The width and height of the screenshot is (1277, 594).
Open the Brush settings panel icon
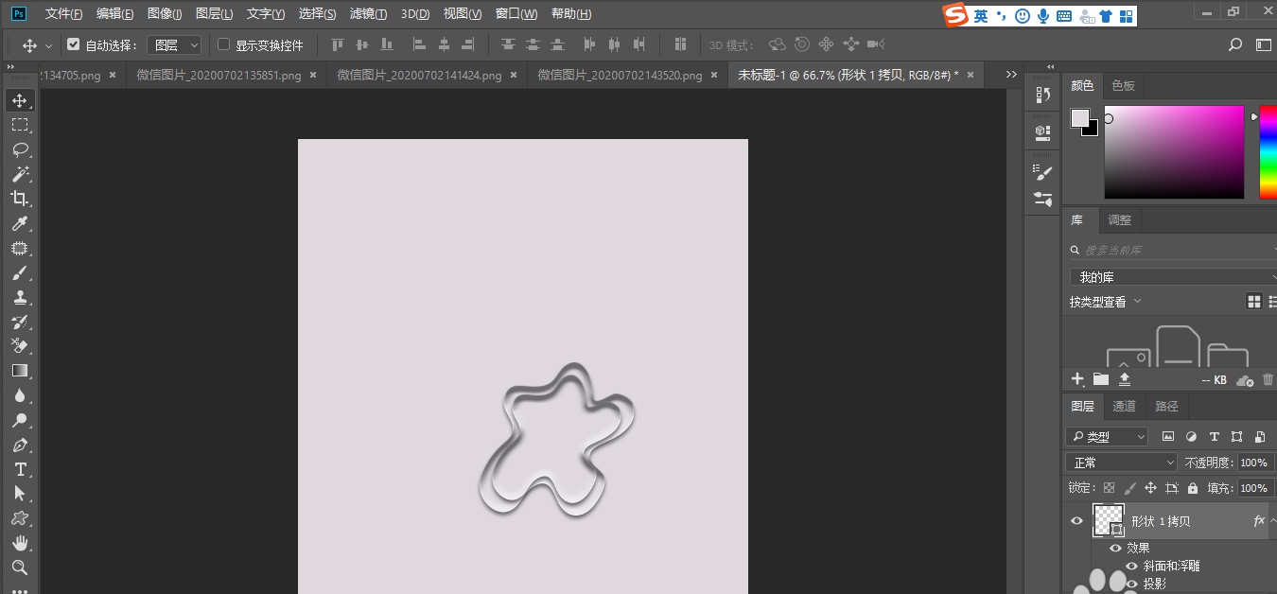1043,172
